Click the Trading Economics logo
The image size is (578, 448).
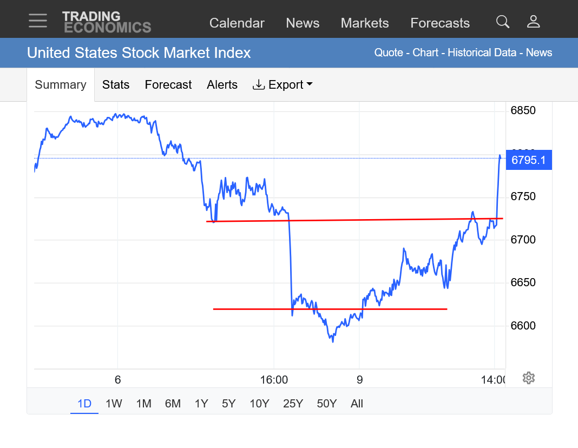pos(106,22)
